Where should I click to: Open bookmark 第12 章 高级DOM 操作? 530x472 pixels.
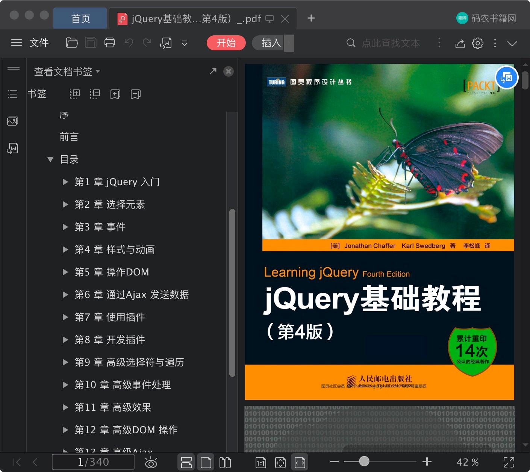pyautogui.click(x=126, y=430)
